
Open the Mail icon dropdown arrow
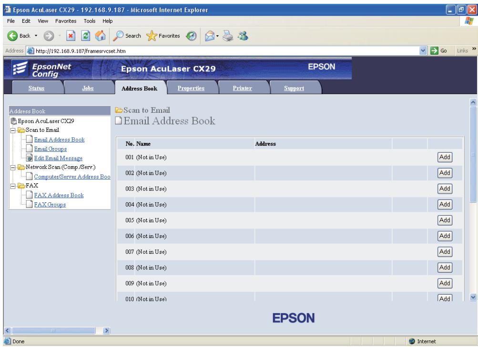[x=217, y=36]
